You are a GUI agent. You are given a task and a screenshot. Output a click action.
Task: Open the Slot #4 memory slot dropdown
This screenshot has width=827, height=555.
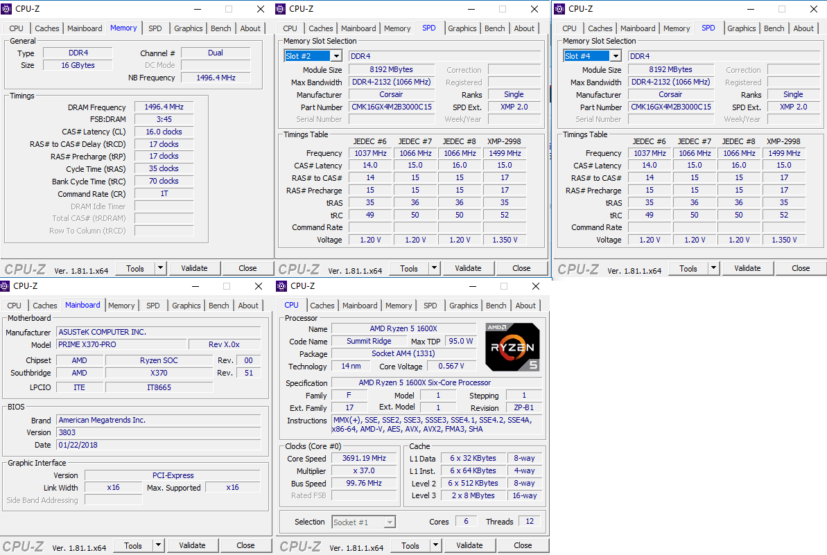point(616,56)
